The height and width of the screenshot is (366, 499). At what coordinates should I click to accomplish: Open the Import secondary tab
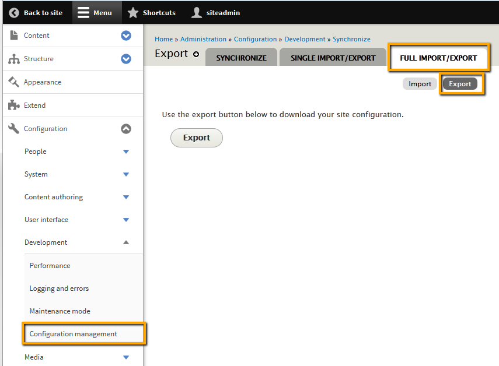(x=420, y=84)
